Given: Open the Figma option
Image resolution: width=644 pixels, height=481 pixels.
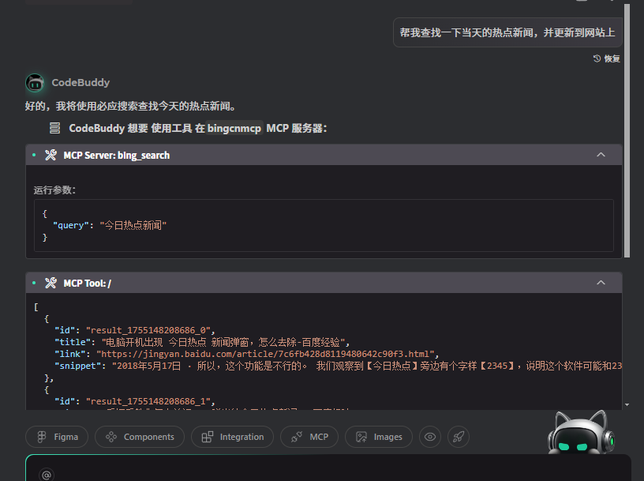Looking at the screenshot, I should pos(57,437).
